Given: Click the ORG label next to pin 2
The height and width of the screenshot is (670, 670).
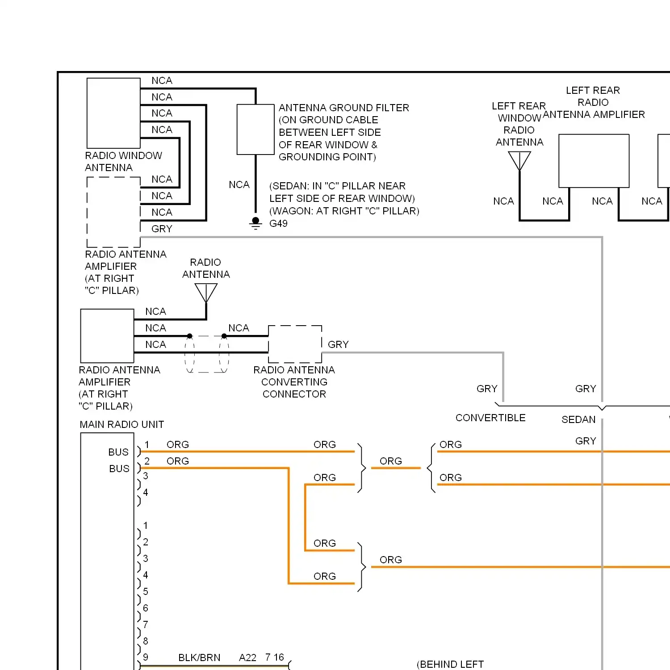Looking at the screenshot, I should [178, 461].
